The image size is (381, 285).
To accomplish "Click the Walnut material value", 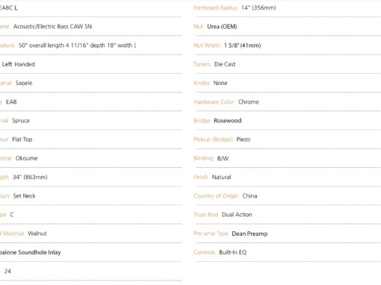I will pyautogui.click(x=37, y=234).
